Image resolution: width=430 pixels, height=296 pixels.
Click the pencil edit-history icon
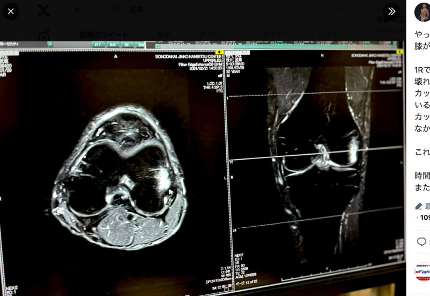(x=419, y=206)
